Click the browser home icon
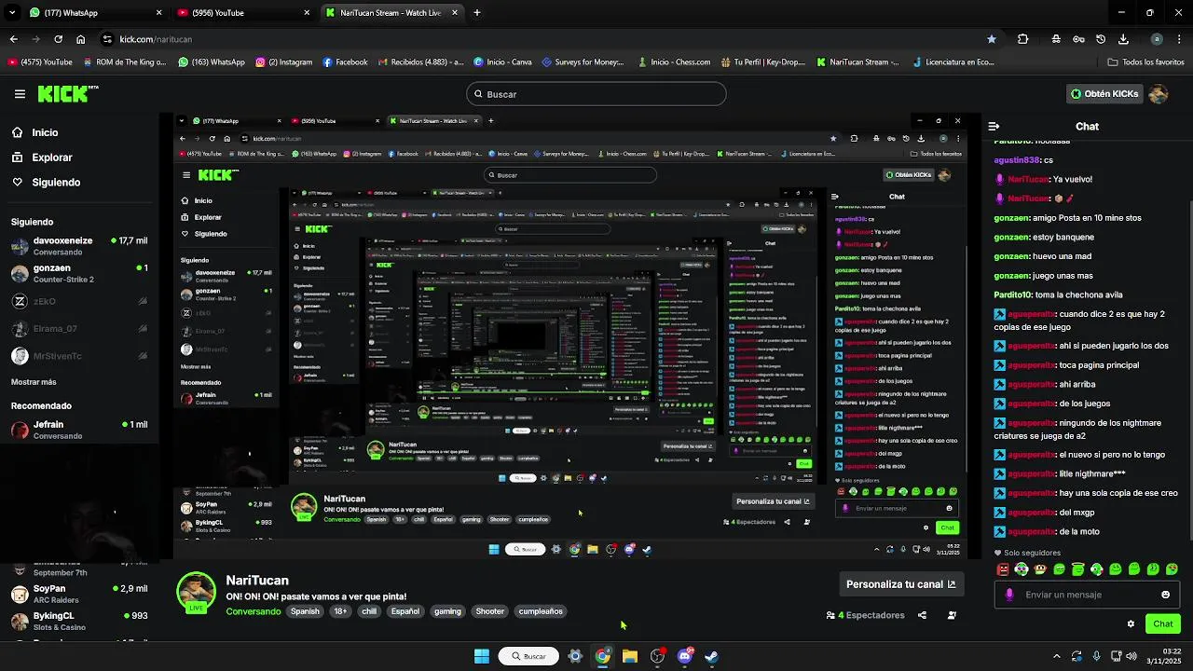The height and width of the screenshot is (671, 1193). [x=81, y=39]
